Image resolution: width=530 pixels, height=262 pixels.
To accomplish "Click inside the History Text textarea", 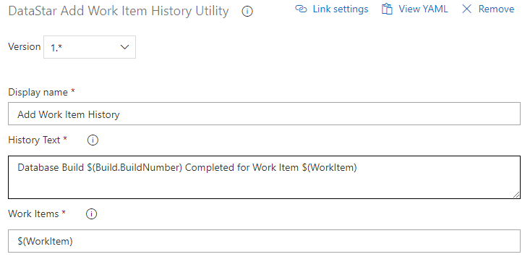I will click(x=264, y=177).
